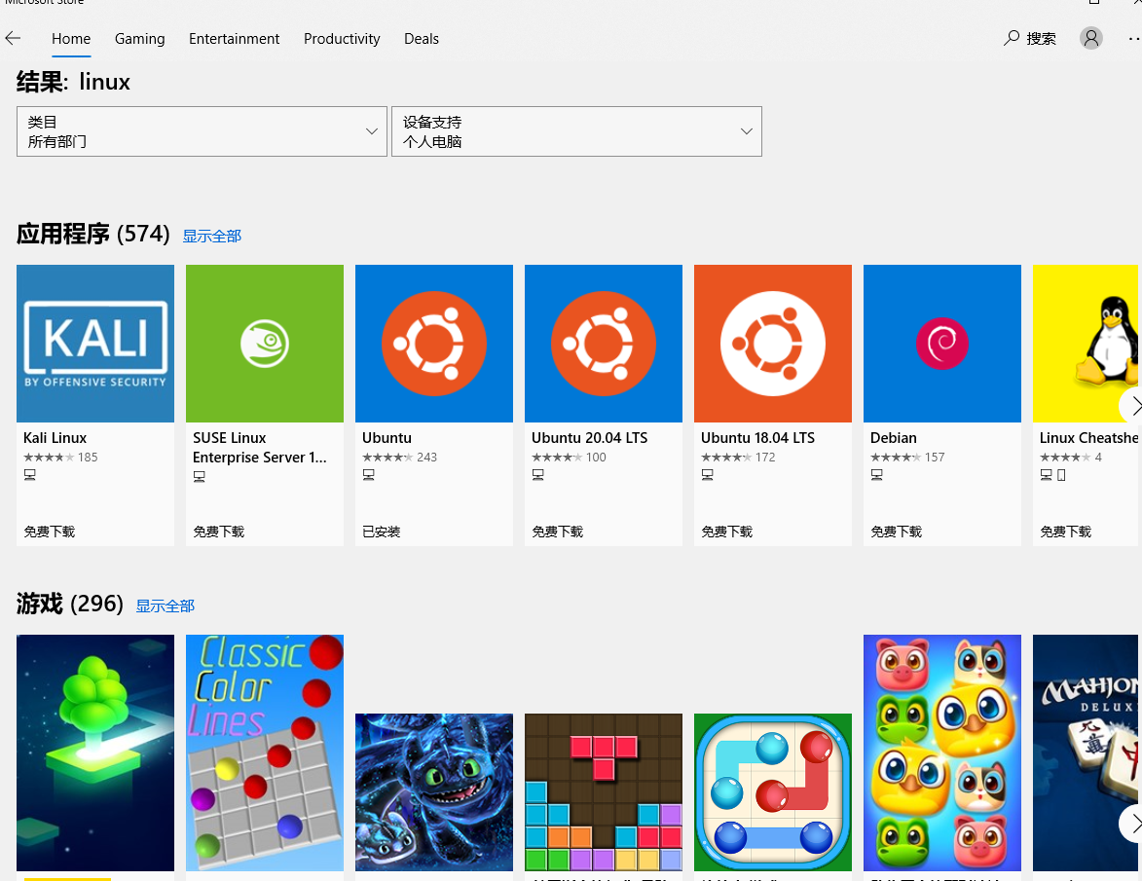The width and height of the screenshot is (1142, 881).
Task: Click the Ubuntu star rating 243
Action: pyautogui.click(x=400, y=458)
